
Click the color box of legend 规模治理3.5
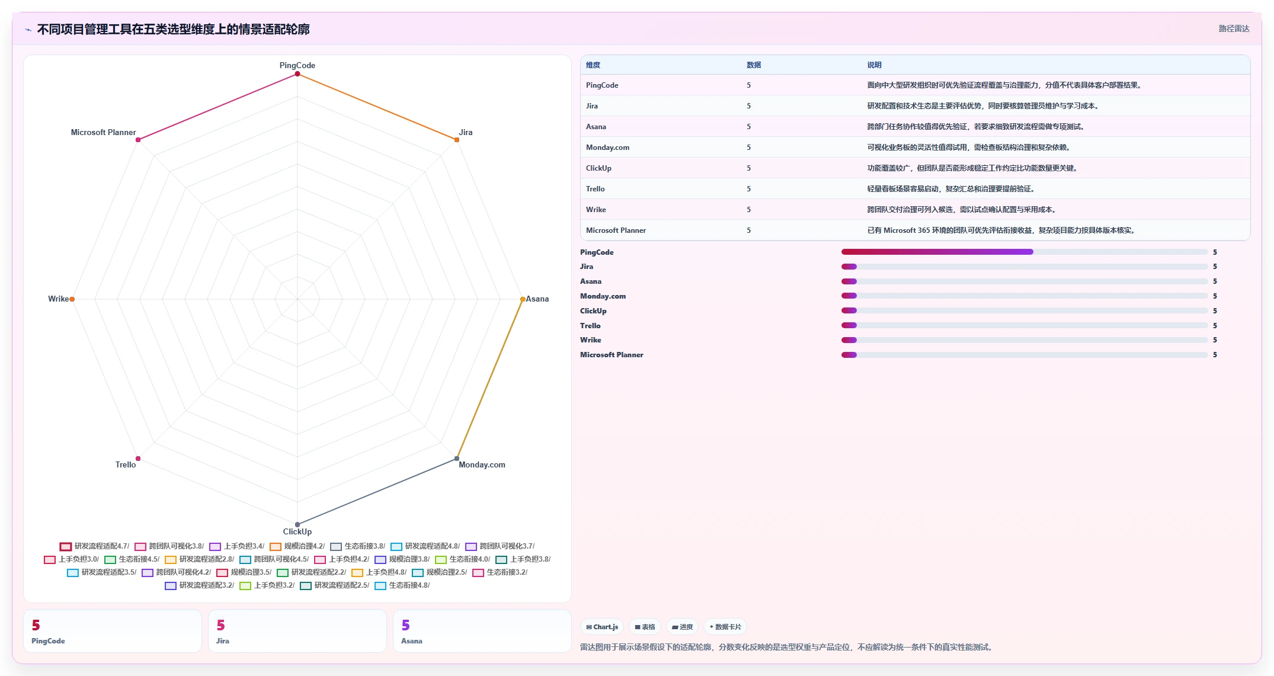pyautogui.click(x=222, y=572)
